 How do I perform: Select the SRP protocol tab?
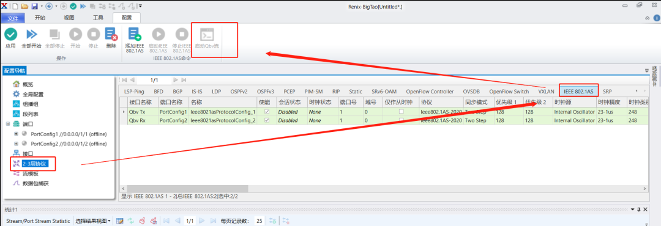coord(607,92)
